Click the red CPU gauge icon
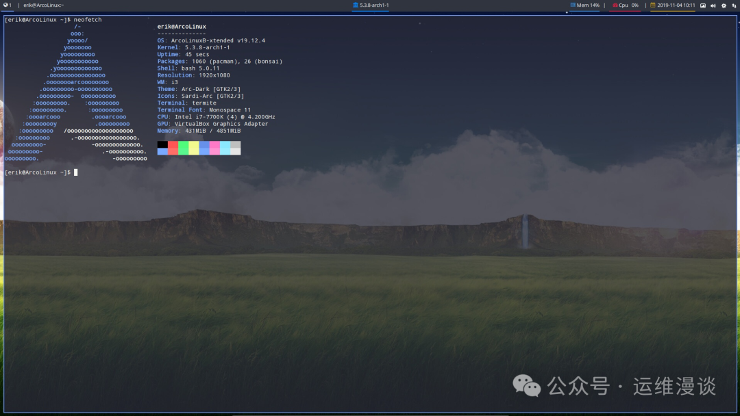This screenshot has height=416, width=740. pyautogui.click(x=615, y=5)
